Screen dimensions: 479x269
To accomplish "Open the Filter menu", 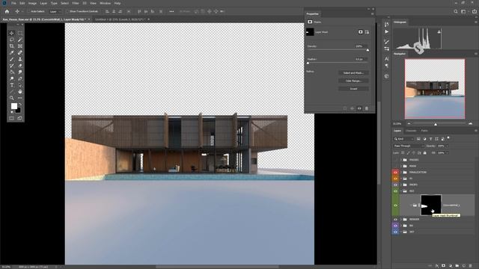I will [76, 3].
